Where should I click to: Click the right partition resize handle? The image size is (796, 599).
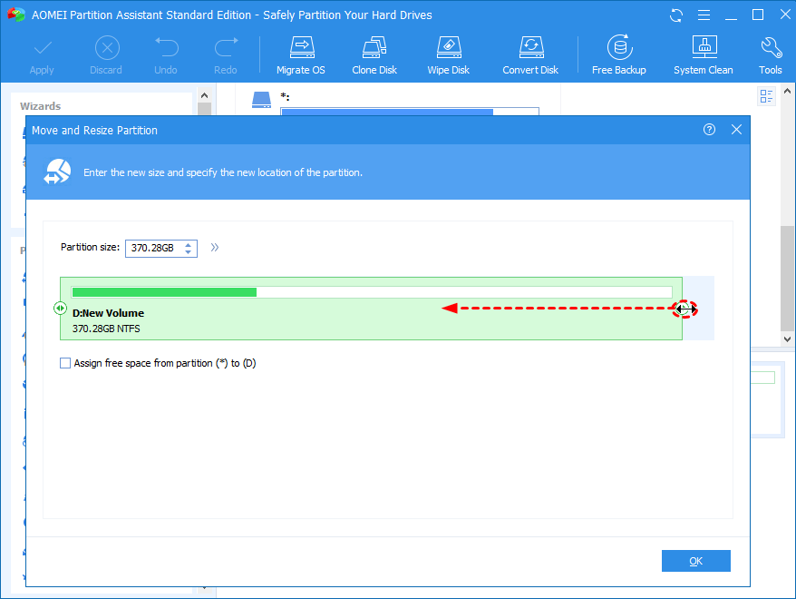[x=684, y=309]
